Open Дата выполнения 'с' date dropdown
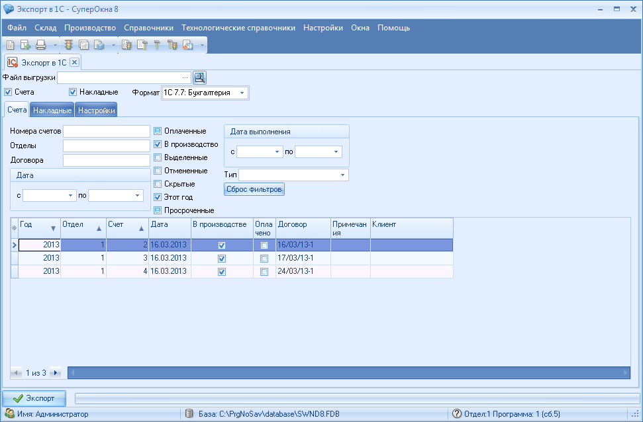Viewport: 643px width, 422px height. [x=277, y=152]
